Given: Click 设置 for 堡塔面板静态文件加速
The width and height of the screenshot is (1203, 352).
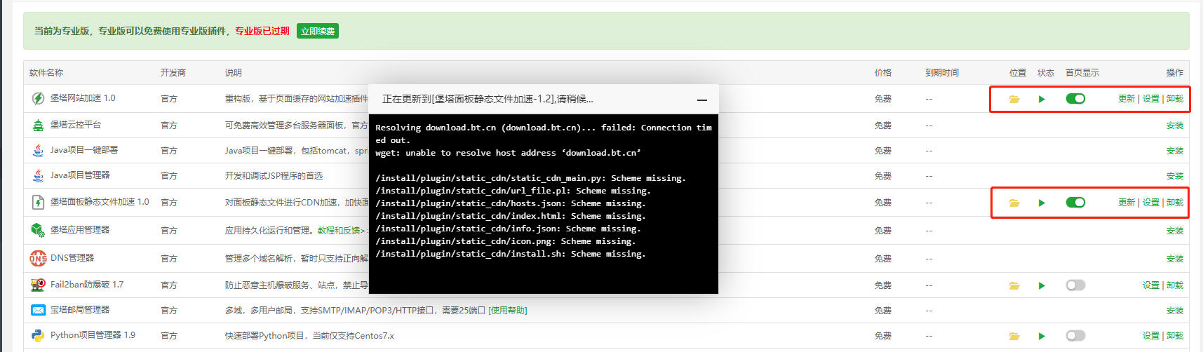Looking at the screenshot, I should (1151, 203).
